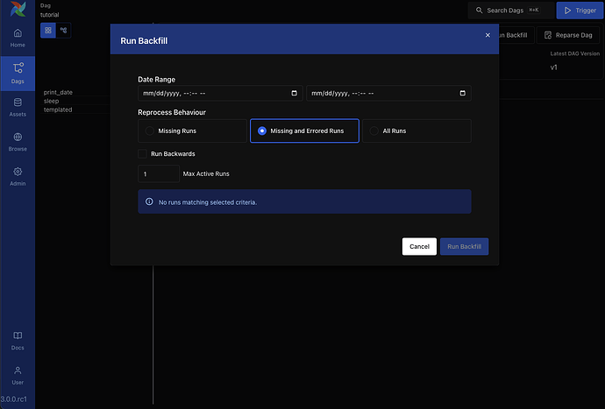This screenshot has width=605, height=409.
Task: Click the No runs matching criteria message
Action: pyautogui.click(x=208, y=202)
